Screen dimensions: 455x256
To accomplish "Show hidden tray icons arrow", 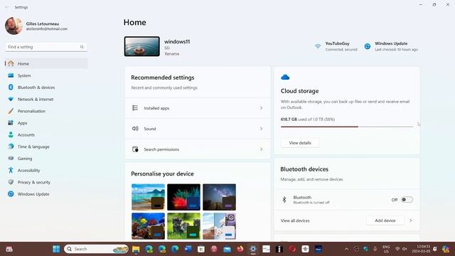I will coord(346,249).
